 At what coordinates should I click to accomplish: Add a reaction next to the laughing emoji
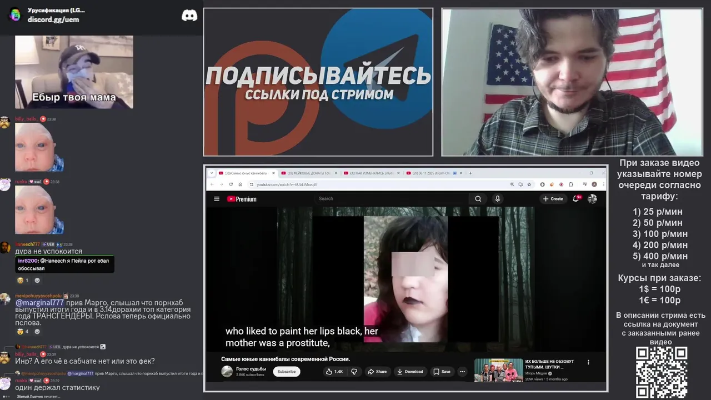coord(37,281)
